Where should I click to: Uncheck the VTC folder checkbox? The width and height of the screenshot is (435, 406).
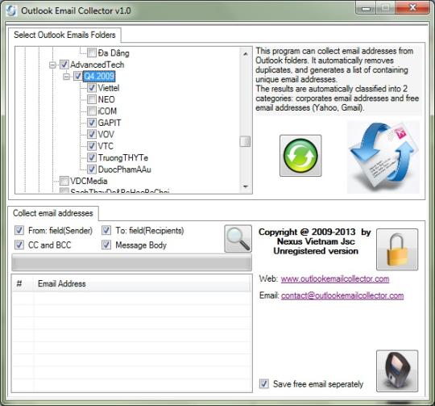pyautogui.click(x=92, y=146)
